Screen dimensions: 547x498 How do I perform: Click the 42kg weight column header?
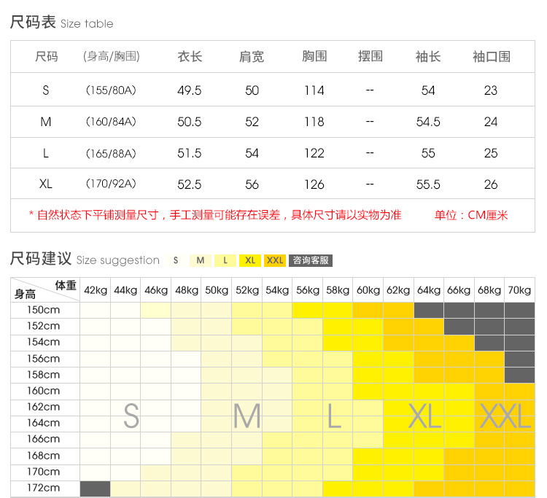96,290
